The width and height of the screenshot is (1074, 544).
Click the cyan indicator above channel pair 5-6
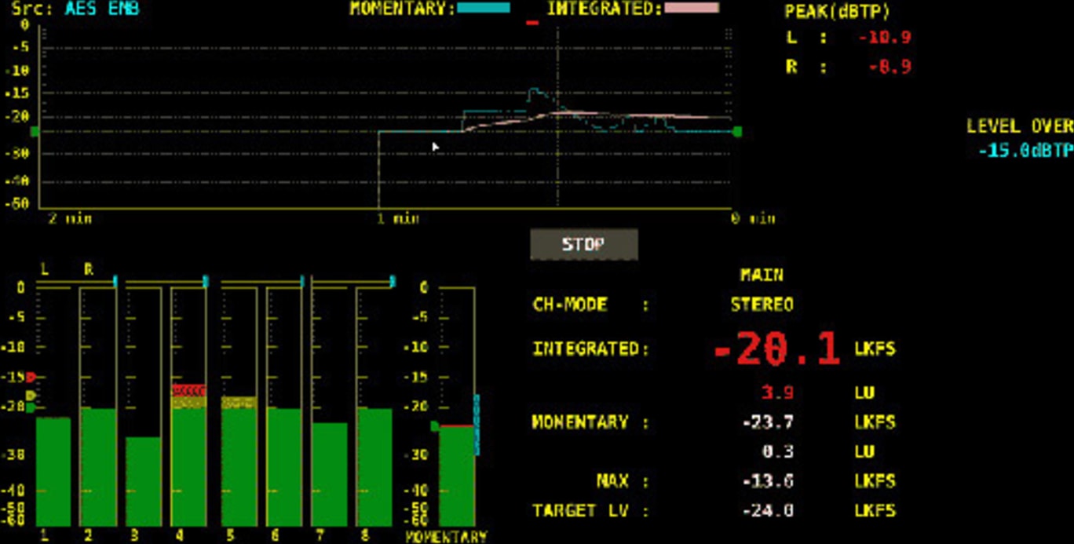point(301,281)
